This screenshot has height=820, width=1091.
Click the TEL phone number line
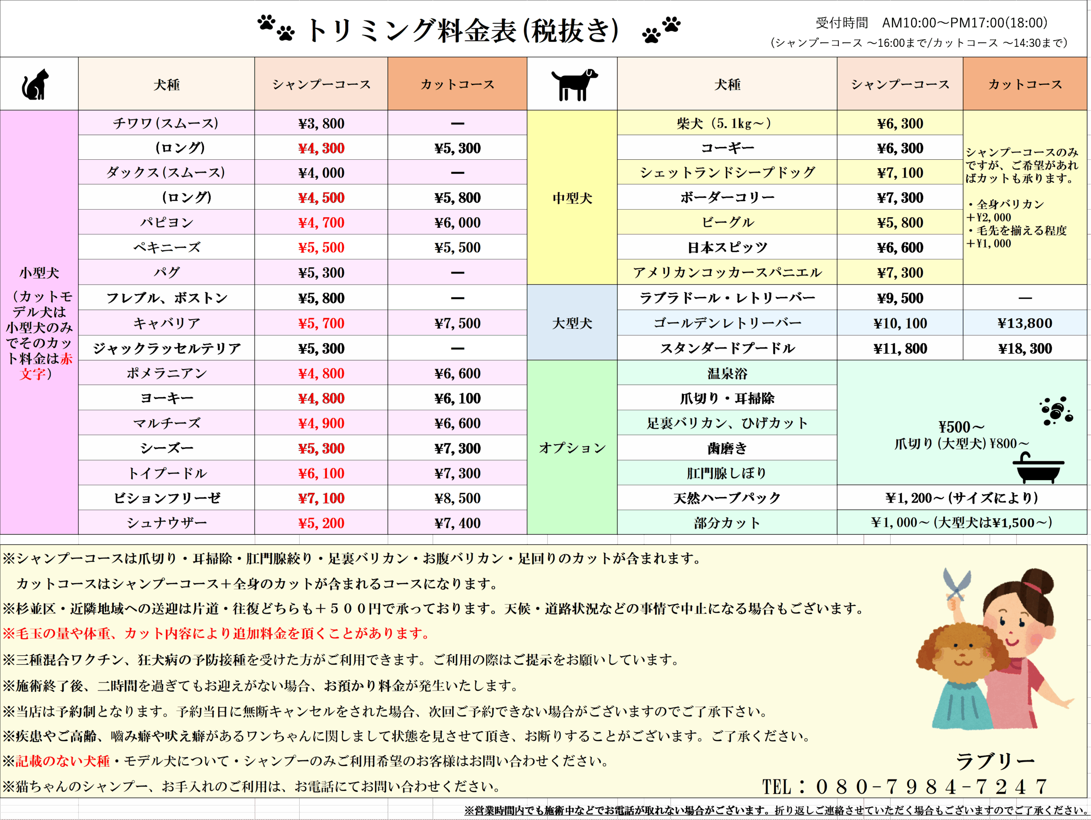(x=905, y=786)
